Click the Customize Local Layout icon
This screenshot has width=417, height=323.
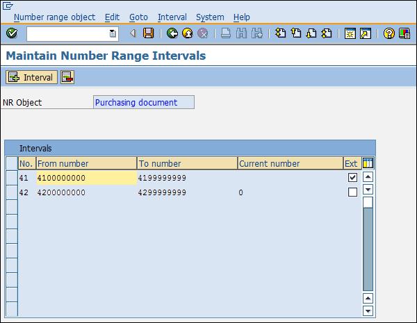coord(404,33)
